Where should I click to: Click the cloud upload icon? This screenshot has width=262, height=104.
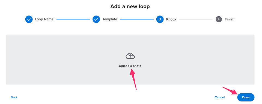coord(130,56)
